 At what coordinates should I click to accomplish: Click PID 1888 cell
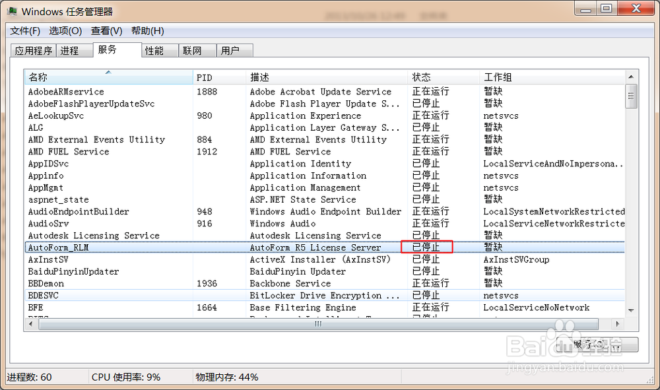[x=207, y=92]
